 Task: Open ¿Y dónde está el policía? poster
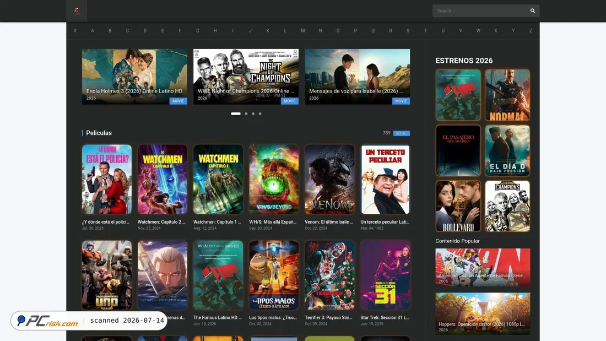pyautogui.click(x=107, y=180)
